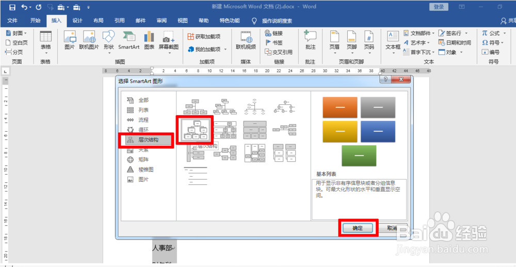The width and height of the screenshot is (516, 267).
Task: Click the Save icon in quick access toolbar
Action: pyautogui.click(x=12, y=7)
